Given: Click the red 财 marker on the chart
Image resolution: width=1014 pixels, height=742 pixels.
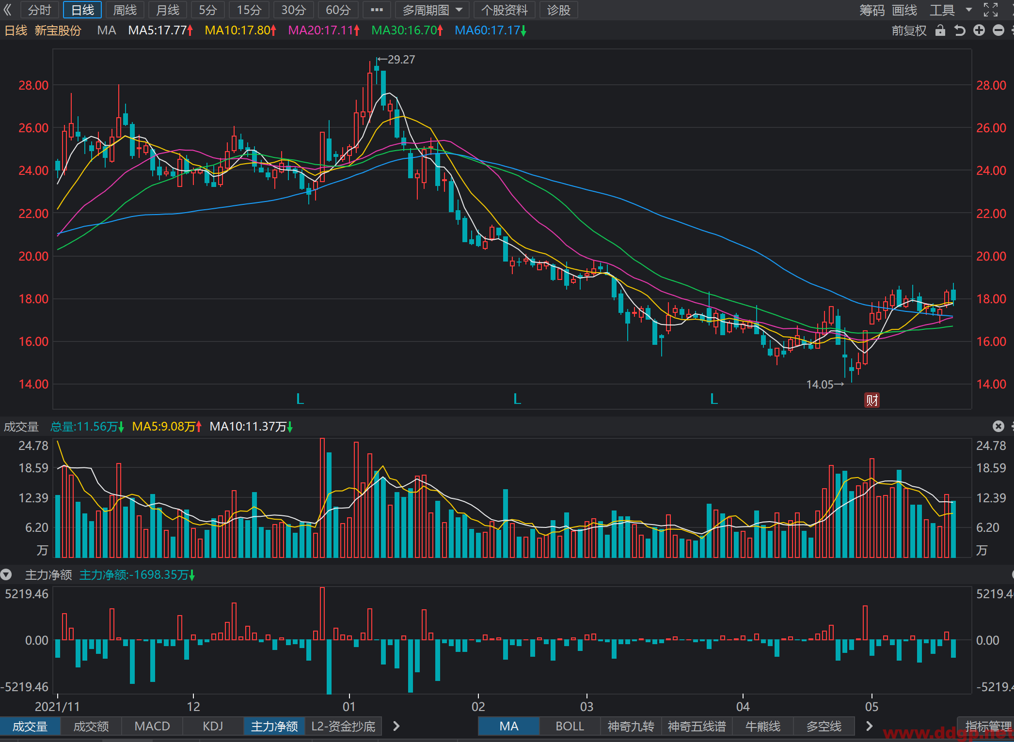Looking at the screenshot, I should tap(871, 400).
